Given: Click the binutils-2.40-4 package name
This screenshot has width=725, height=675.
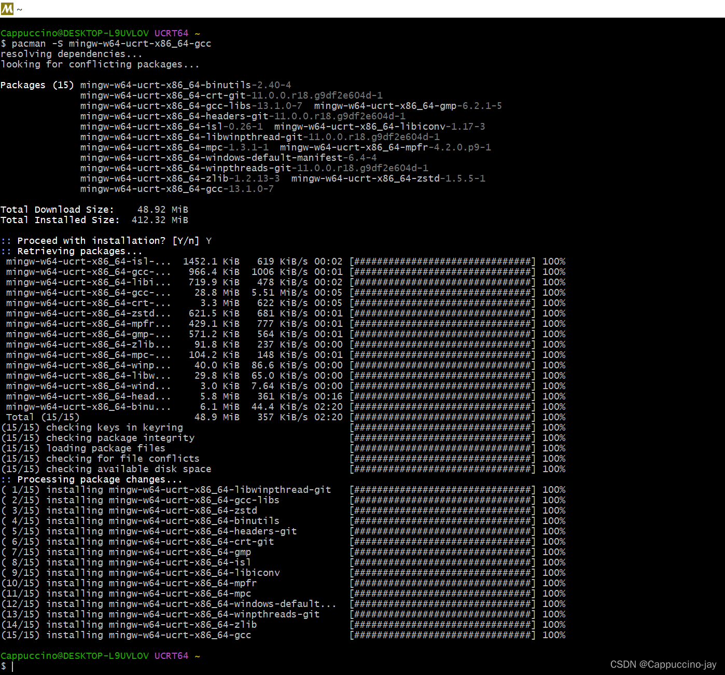Looking at the screenshot, I should click(x=186, y=85).
